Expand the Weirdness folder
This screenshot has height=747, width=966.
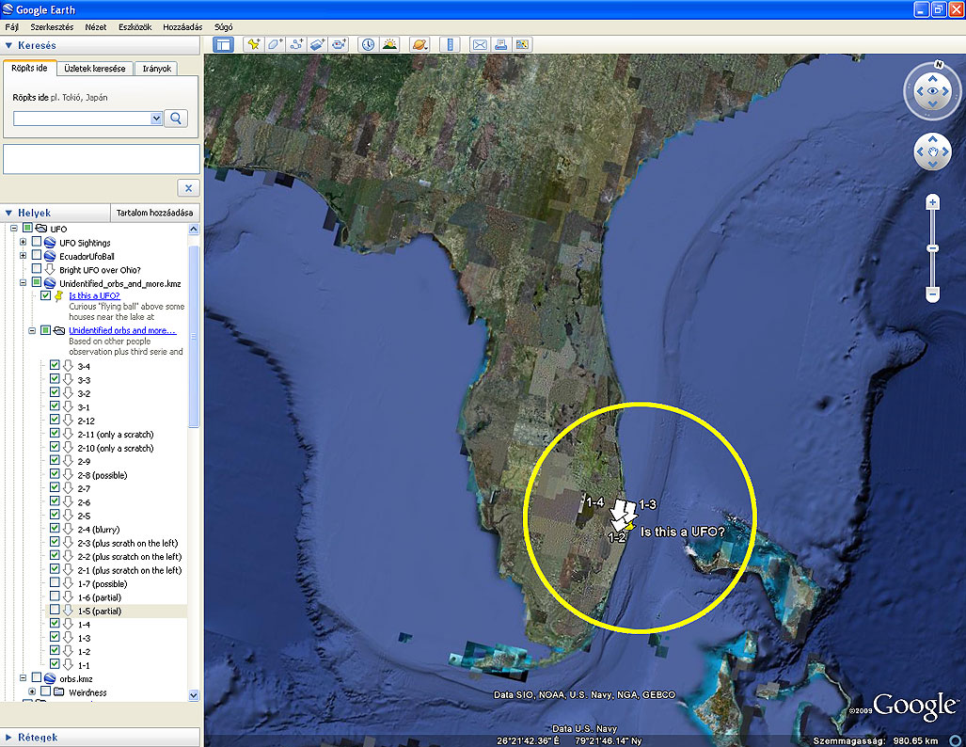pyautogui.click(x=32, y=692)
